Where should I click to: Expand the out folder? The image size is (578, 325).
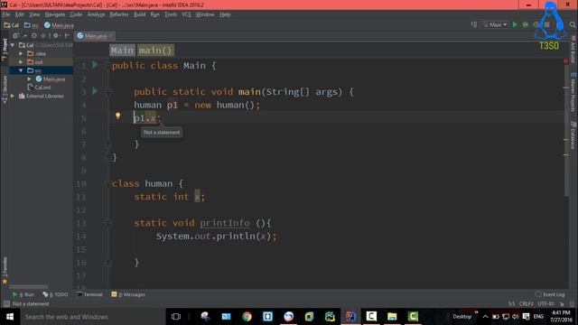[21, 62]
